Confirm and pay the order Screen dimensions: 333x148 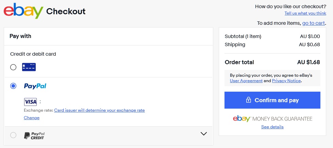(x=272, y=100)
